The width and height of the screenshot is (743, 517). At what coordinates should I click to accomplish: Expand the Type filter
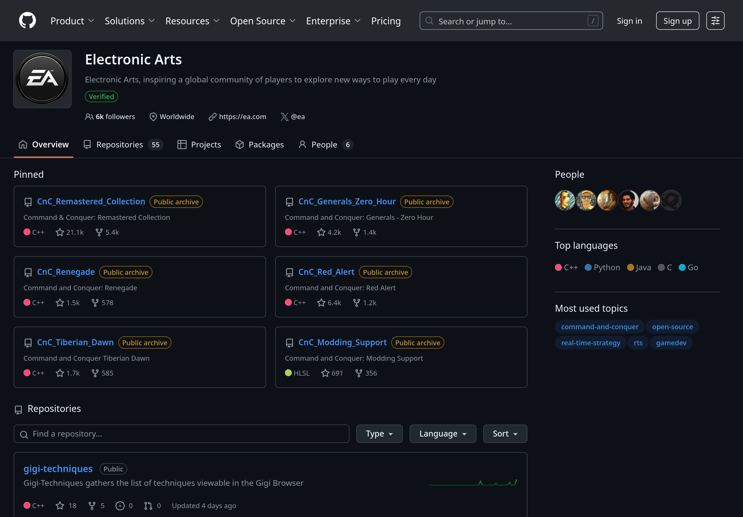coord(379,434)
